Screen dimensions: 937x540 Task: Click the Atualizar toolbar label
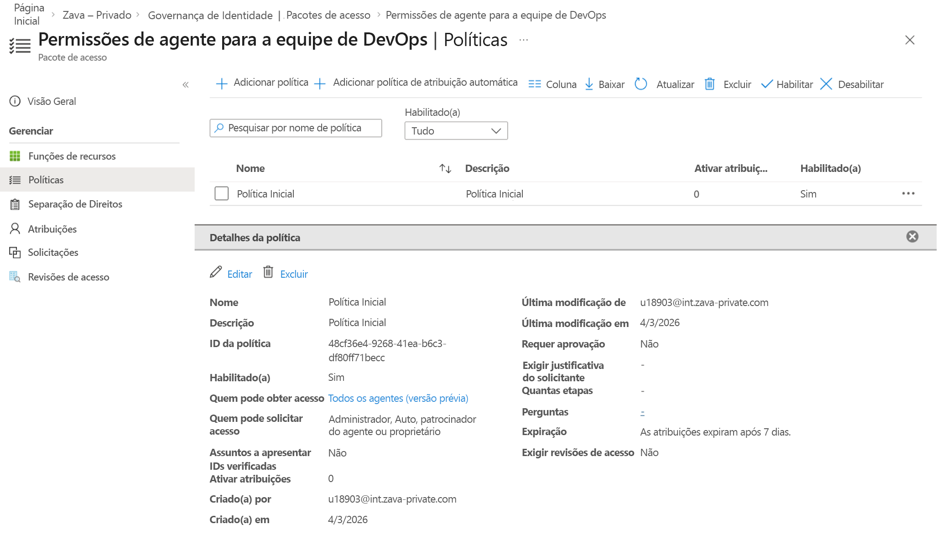pos(675,84)
